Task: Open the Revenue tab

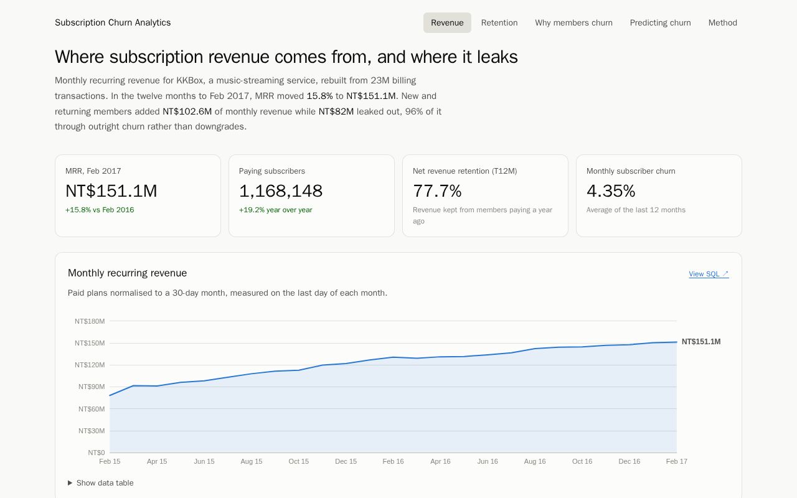Action: [x=447, y=22]
